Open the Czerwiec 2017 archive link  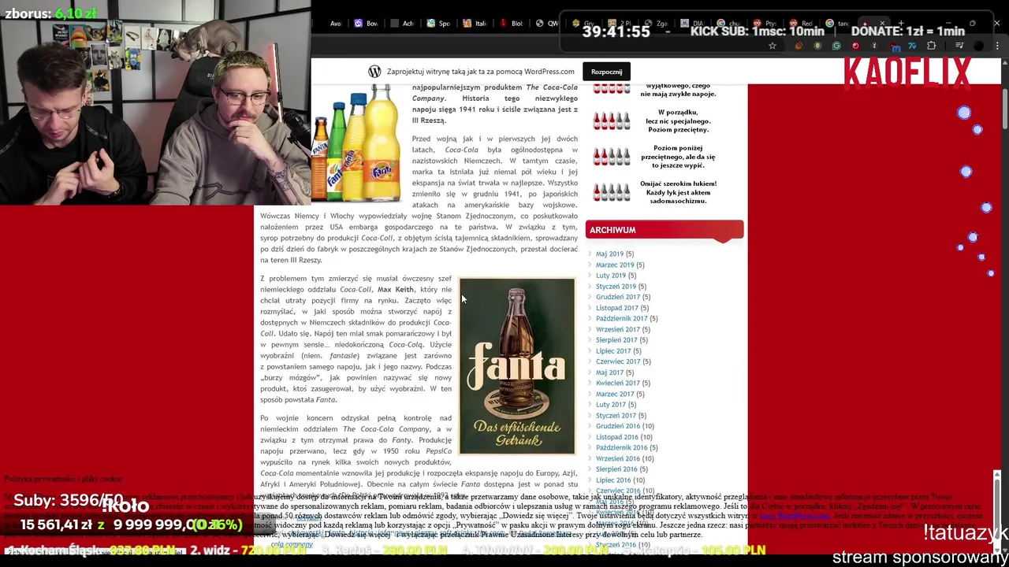618,362
